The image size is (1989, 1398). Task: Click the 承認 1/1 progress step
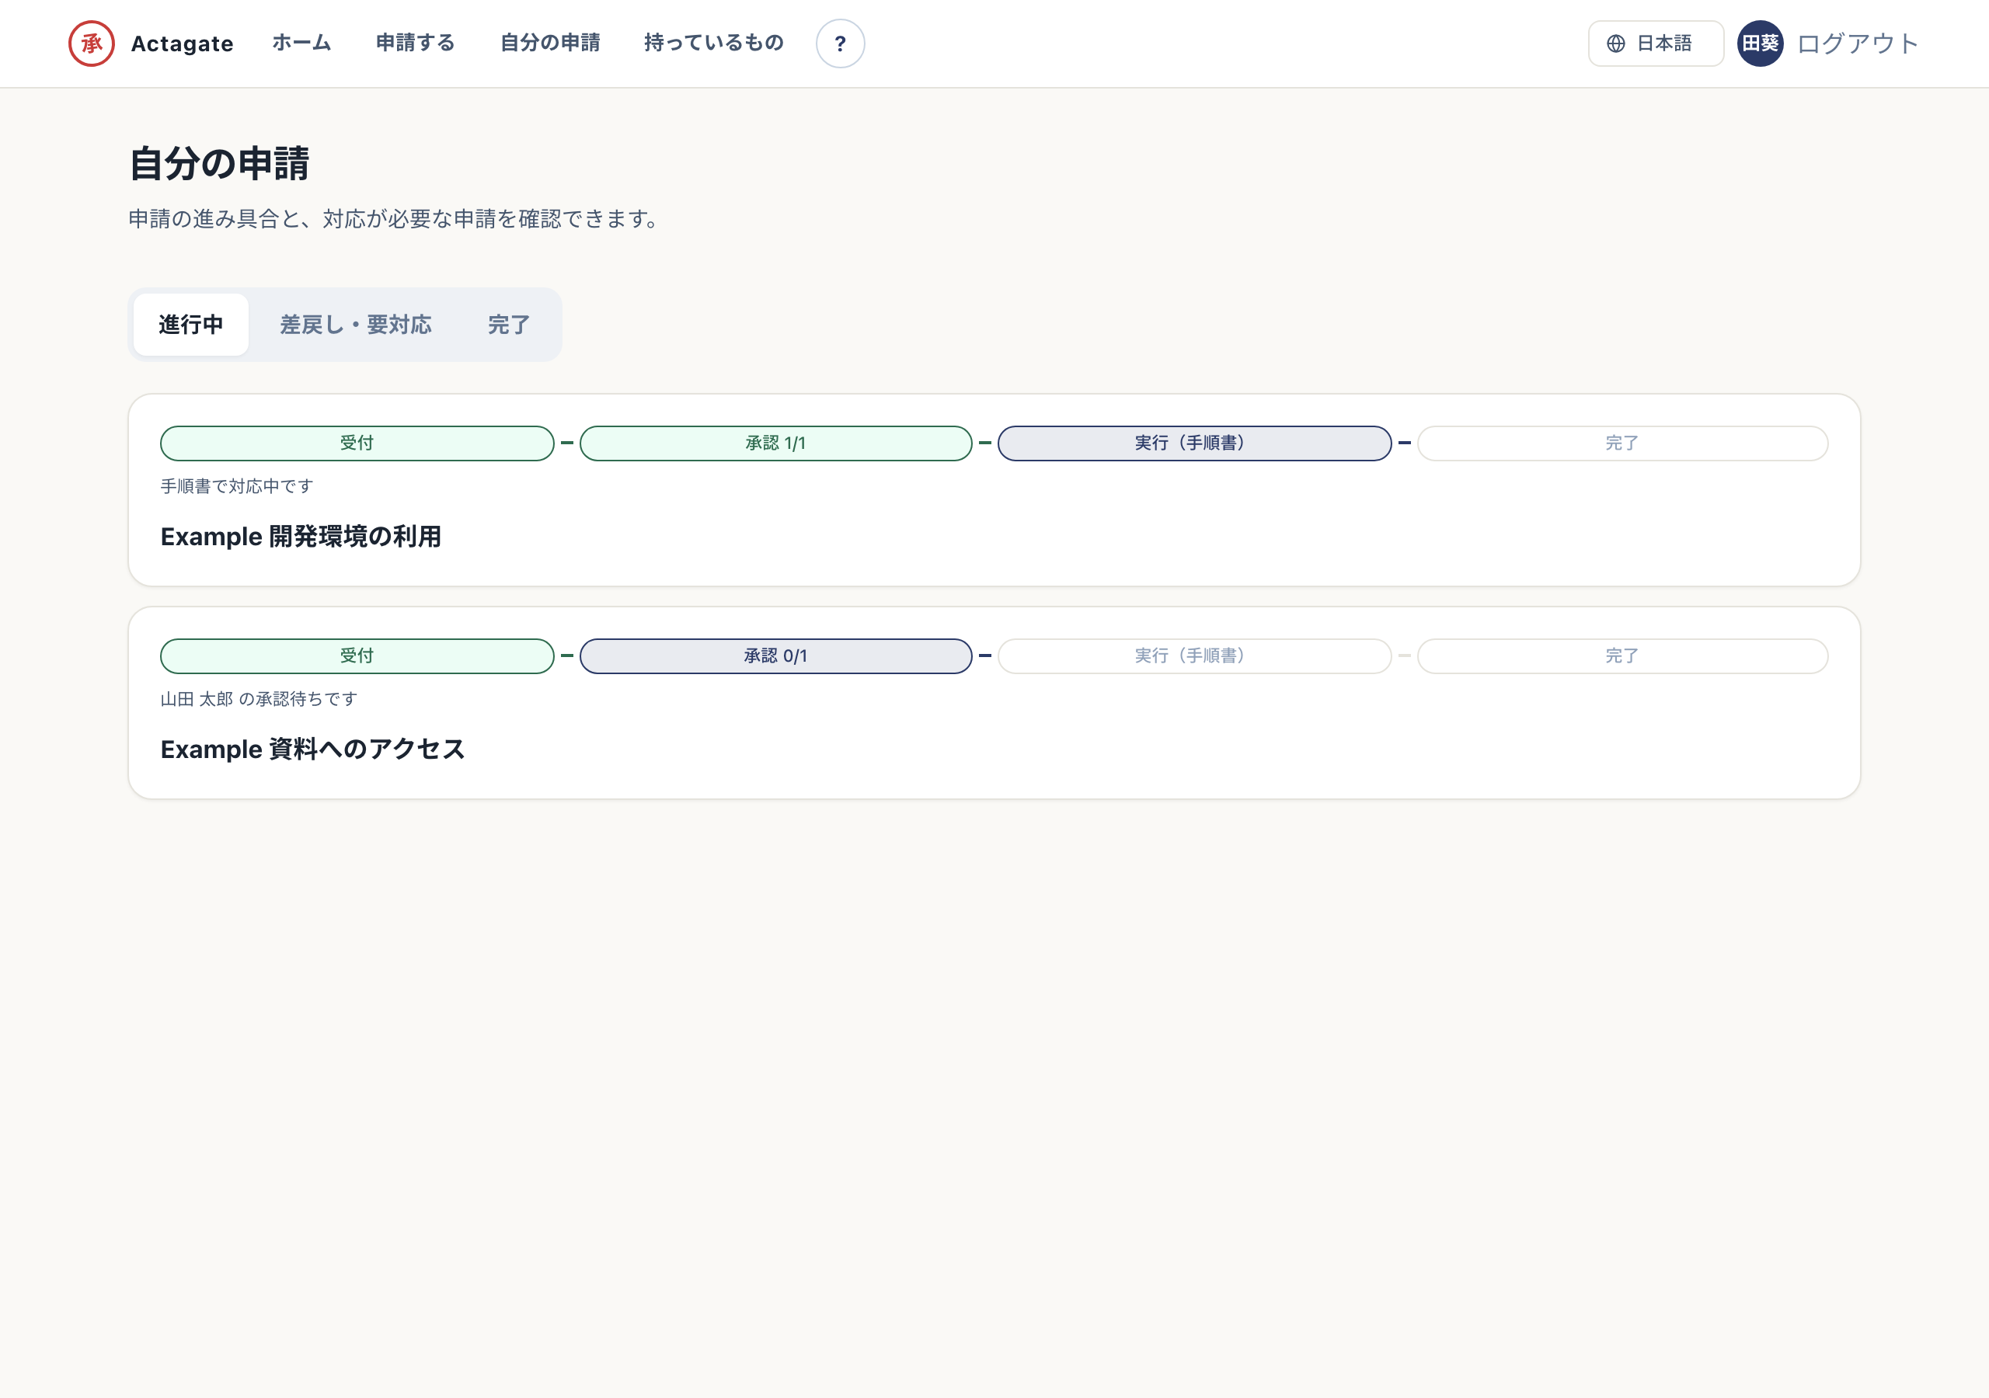pos(775,443)
